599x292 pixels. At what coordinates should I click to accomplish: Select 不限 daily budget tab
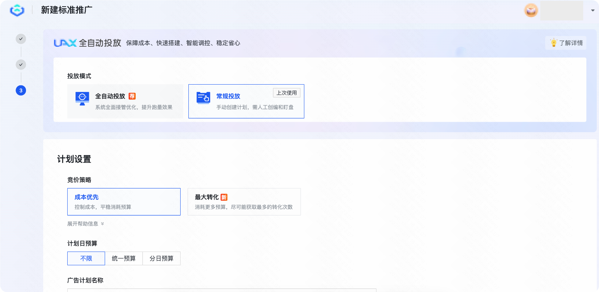tap(86, 259)
